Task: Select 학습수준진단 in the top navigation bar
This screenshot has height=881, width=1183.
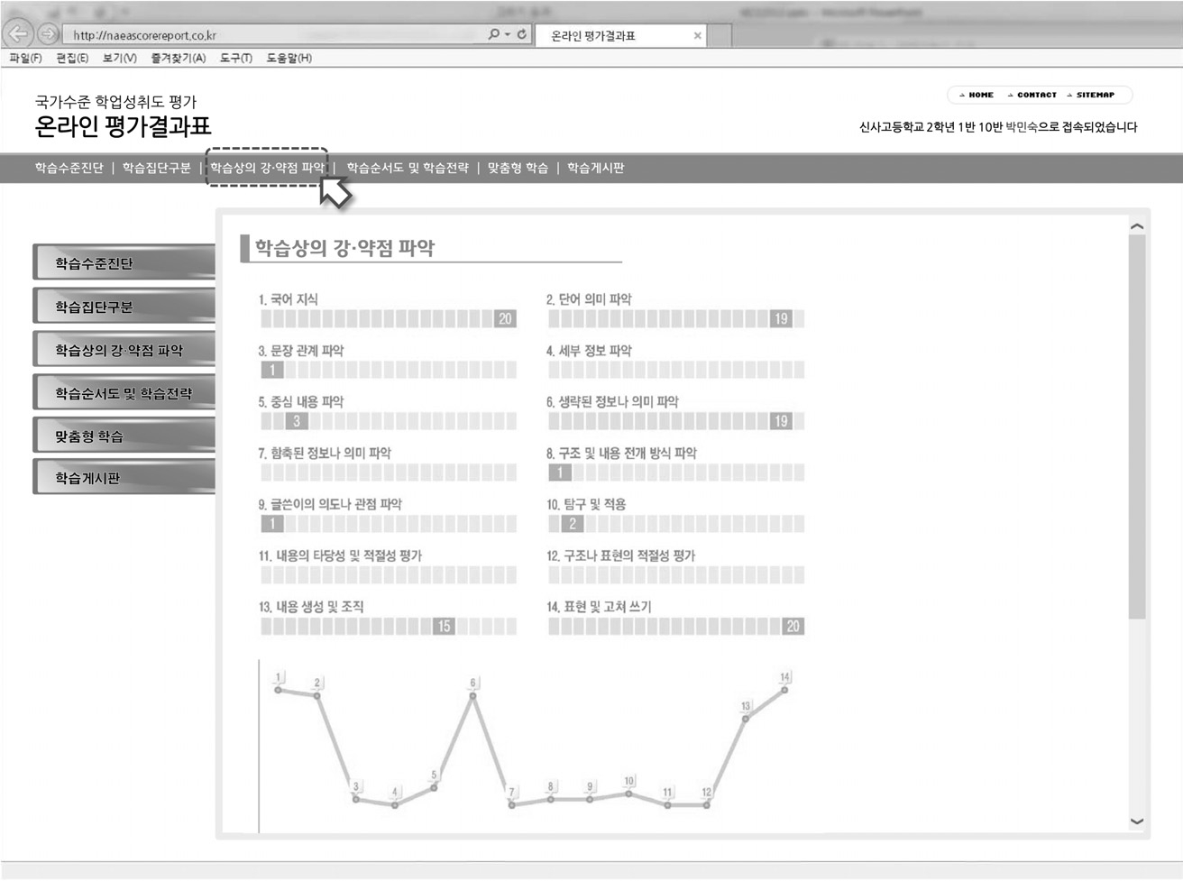Action: (x=69, y=168)
